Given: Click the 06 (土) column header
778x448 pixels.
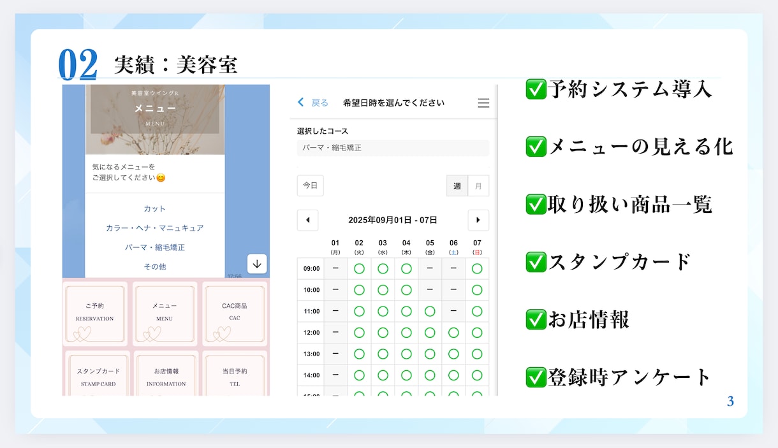Looking at the screenshot, I should (x=453, y=247).
